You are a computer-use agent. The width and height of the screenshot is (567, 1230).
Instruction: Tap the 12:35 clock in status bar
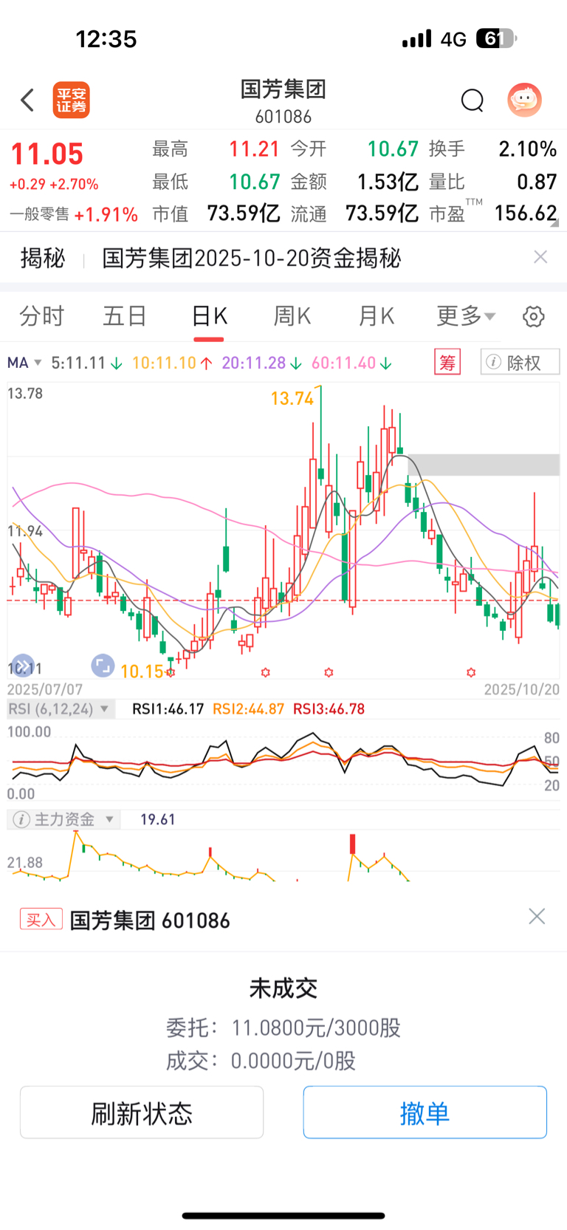[106, 38]
